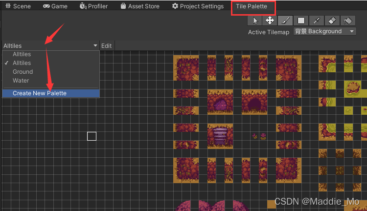Switch to the Scene tab
This screenshot has height=211, width=367.
[18, 6]
